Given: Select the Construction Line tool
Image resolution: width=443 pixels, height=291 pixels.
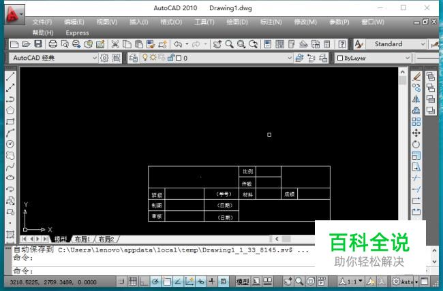Looking at the screenshot, I should [x=10, y=88].
